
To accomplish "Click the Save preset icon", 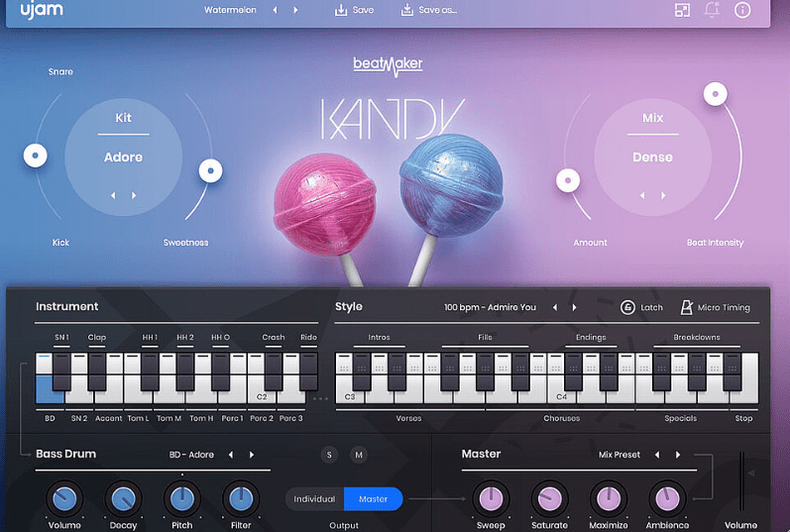I will coord(341,10).
